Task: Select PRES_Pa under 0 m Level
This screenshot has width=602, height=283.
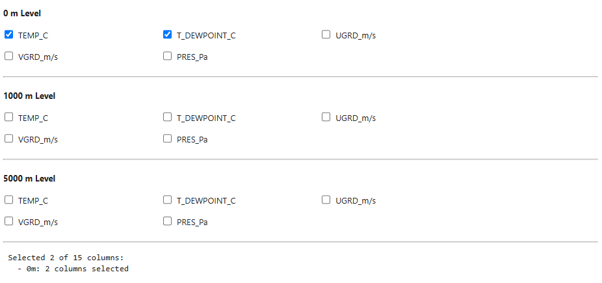Action: (x=168, y=56)
